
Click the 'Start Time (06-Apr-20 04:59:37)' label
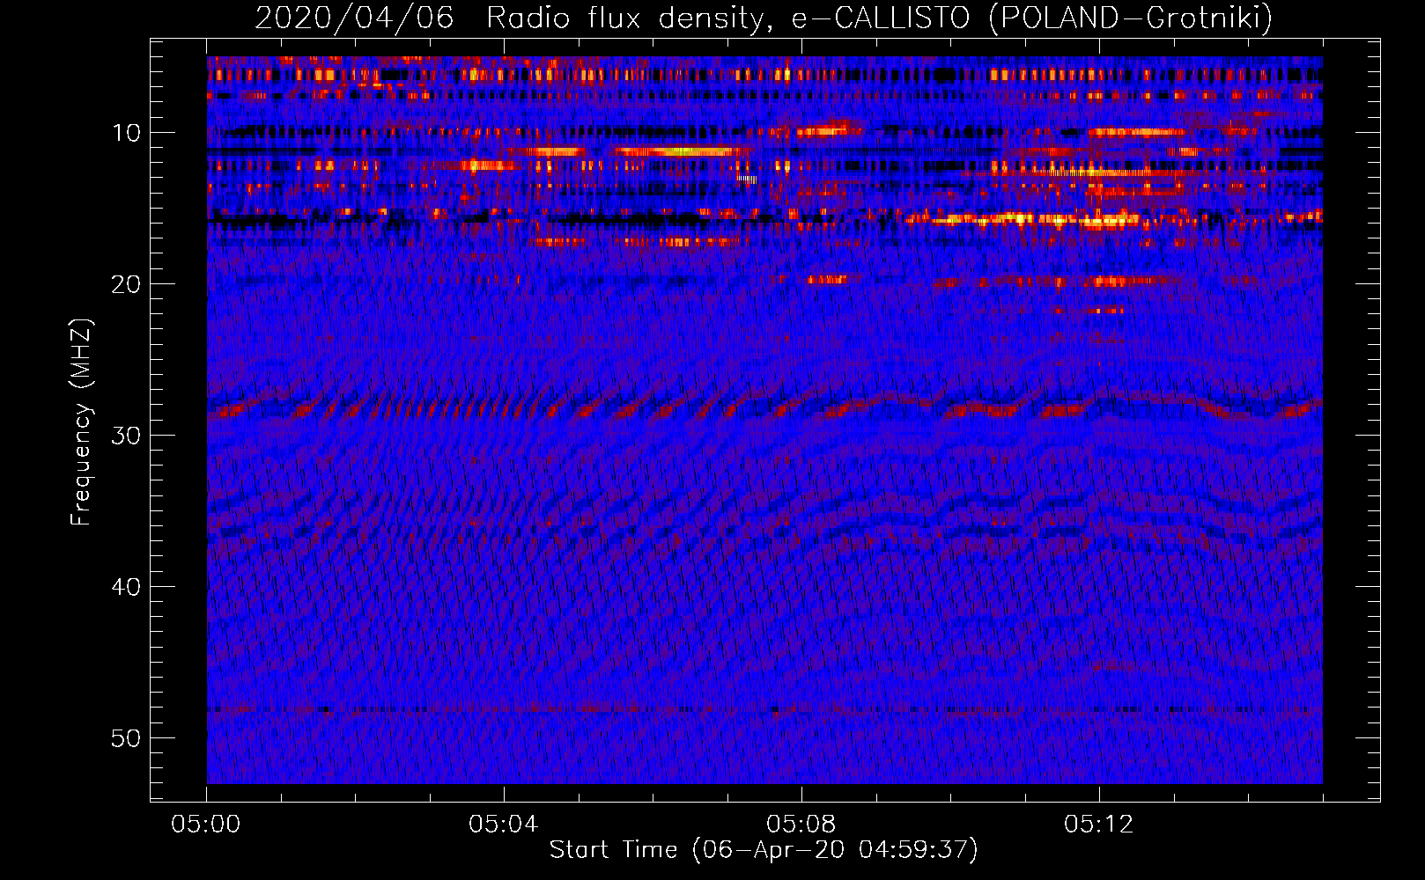(x=764, y=849)
